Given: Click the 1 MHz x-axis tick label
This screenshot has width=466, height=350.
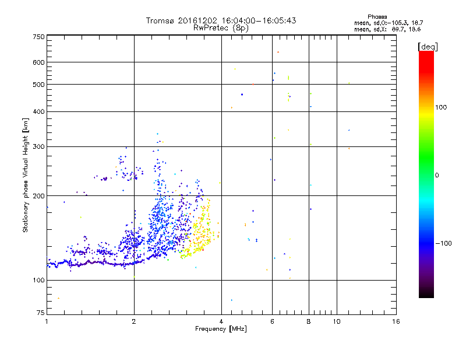Looking at the screenshot, I should [x=47, y=321].
